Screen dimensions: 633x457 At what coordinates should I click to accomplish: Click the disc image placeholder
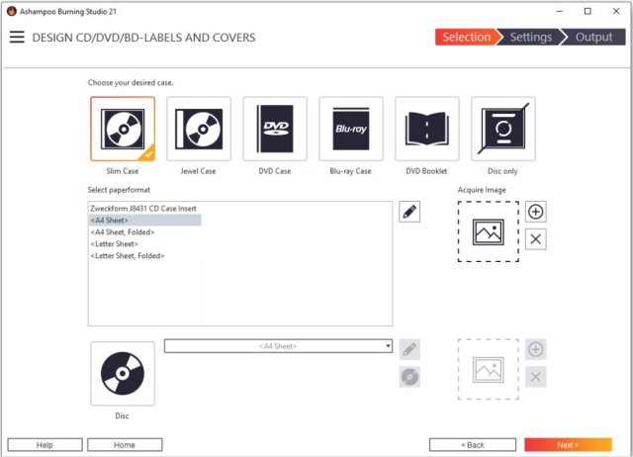[489, 369]
